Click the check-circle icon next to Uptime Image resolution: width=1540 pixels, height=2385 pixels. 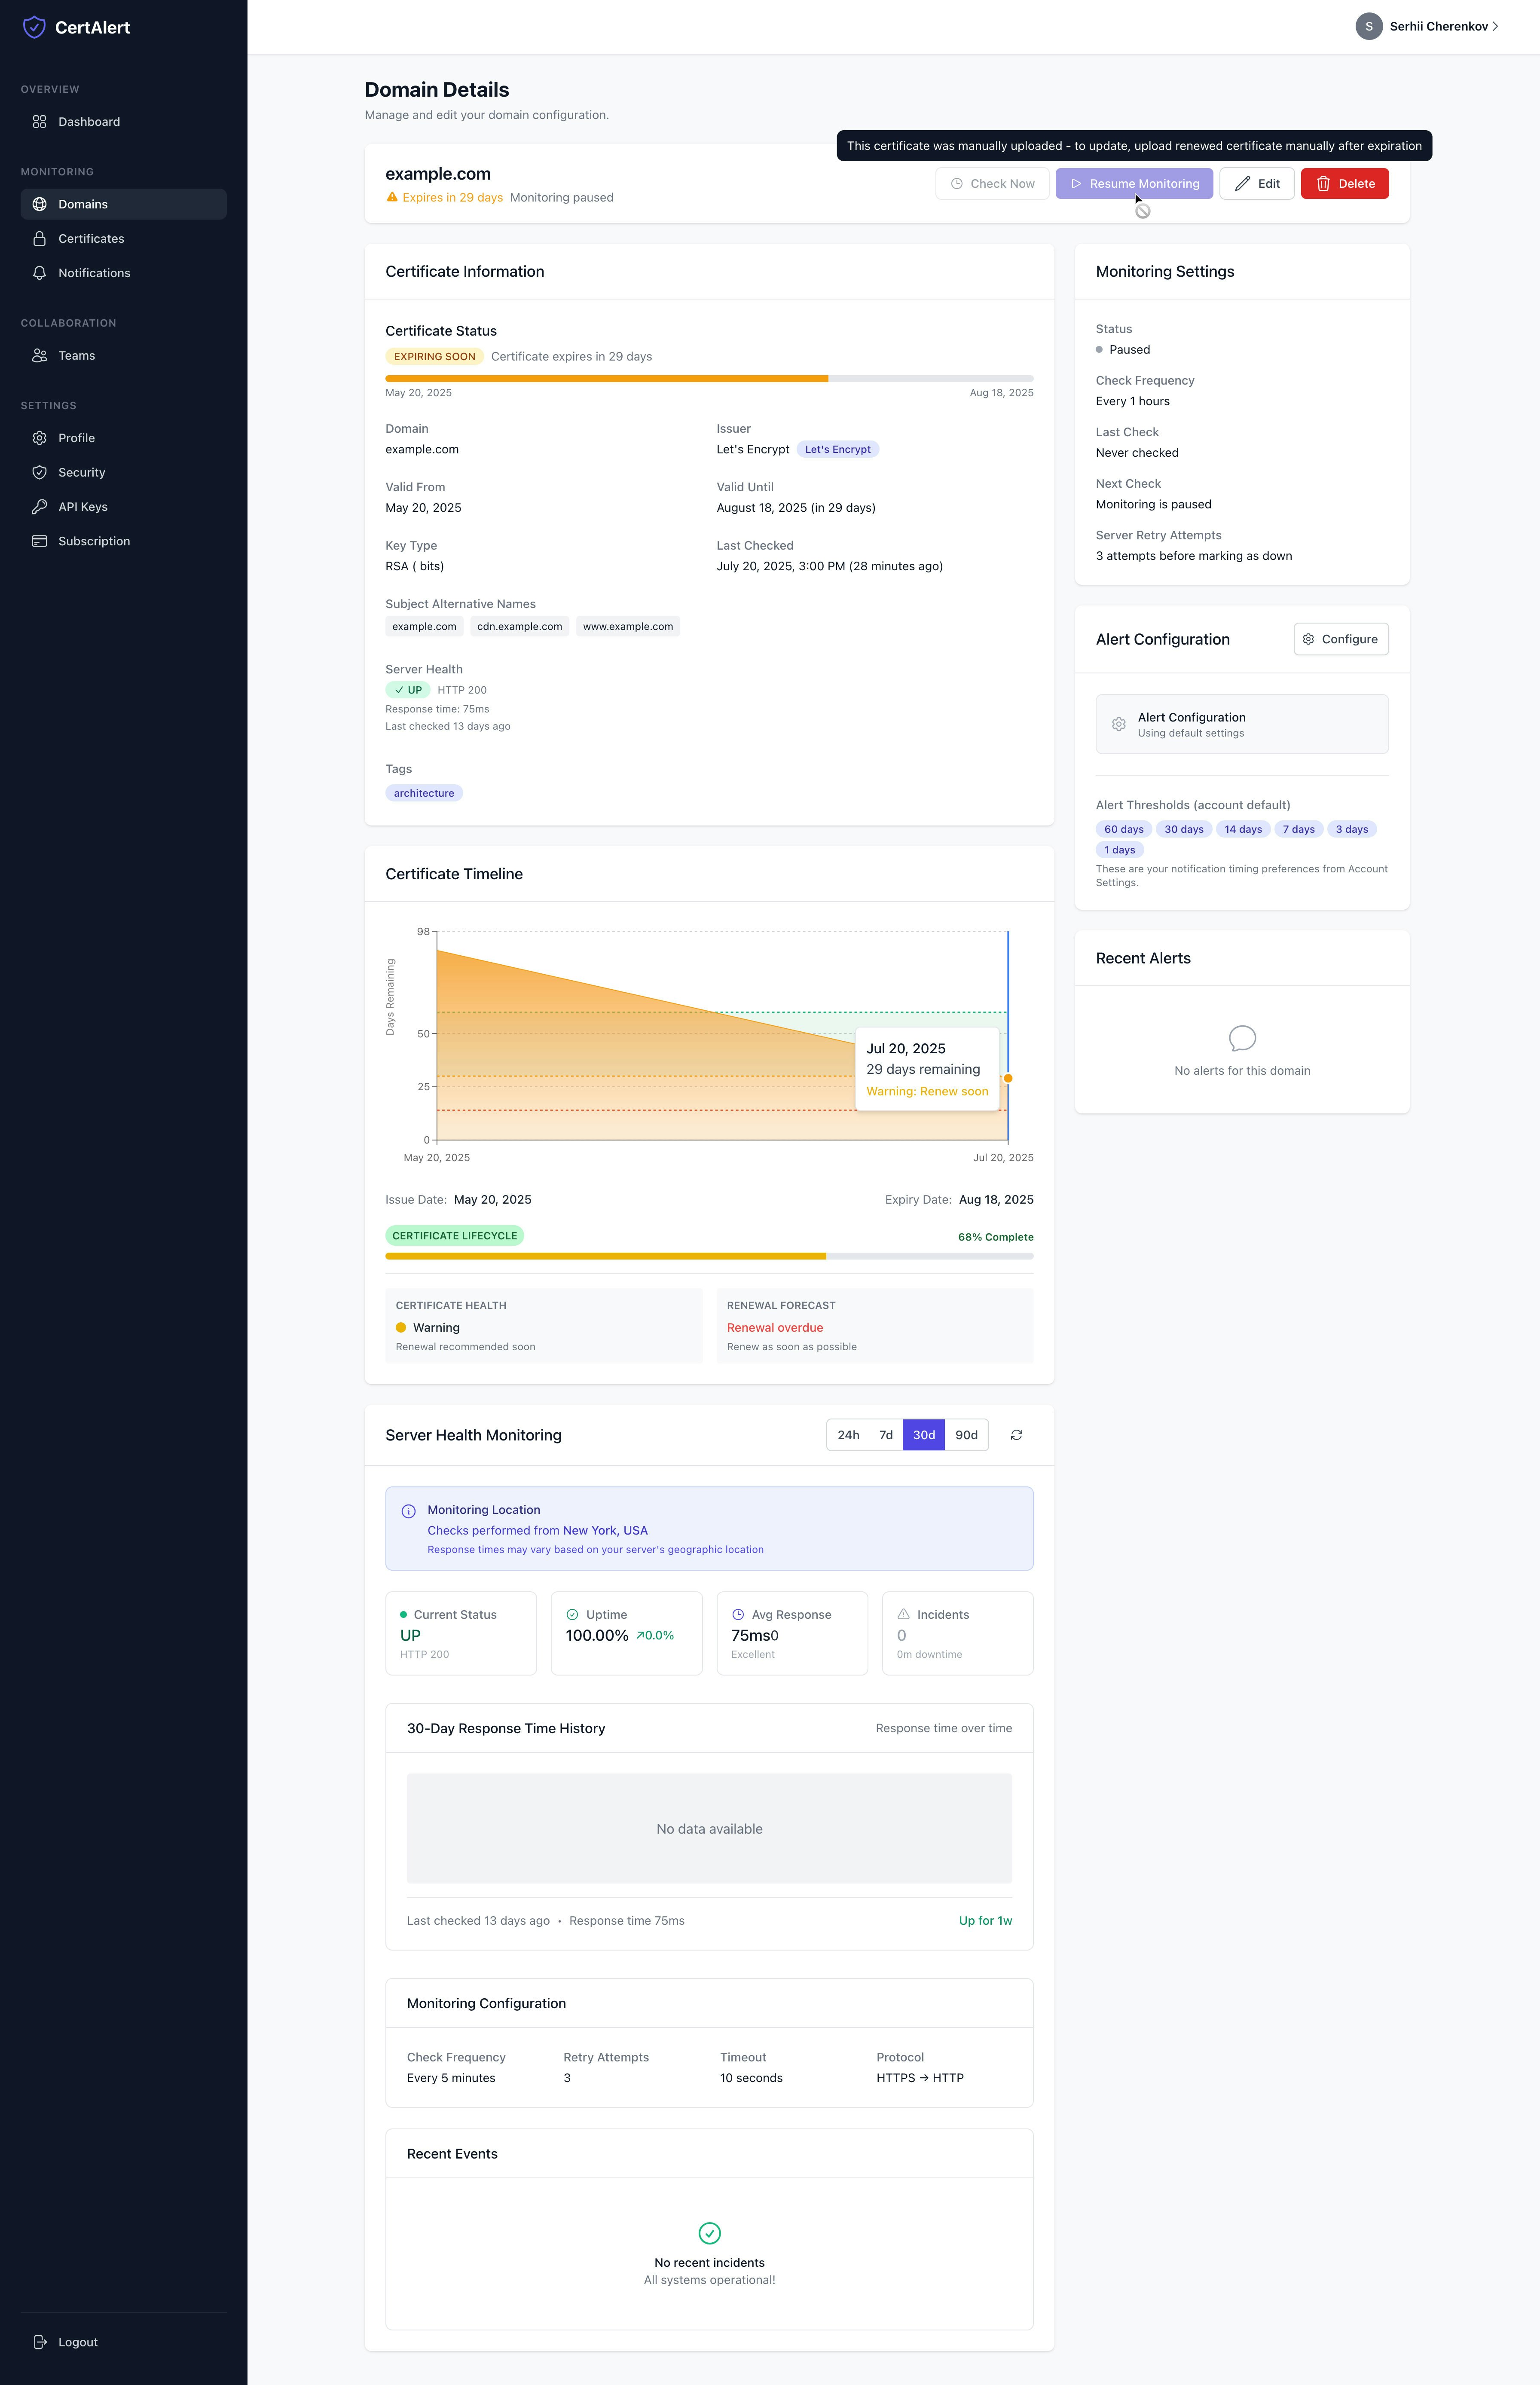pyautogui.click(x=572, y=1614)
